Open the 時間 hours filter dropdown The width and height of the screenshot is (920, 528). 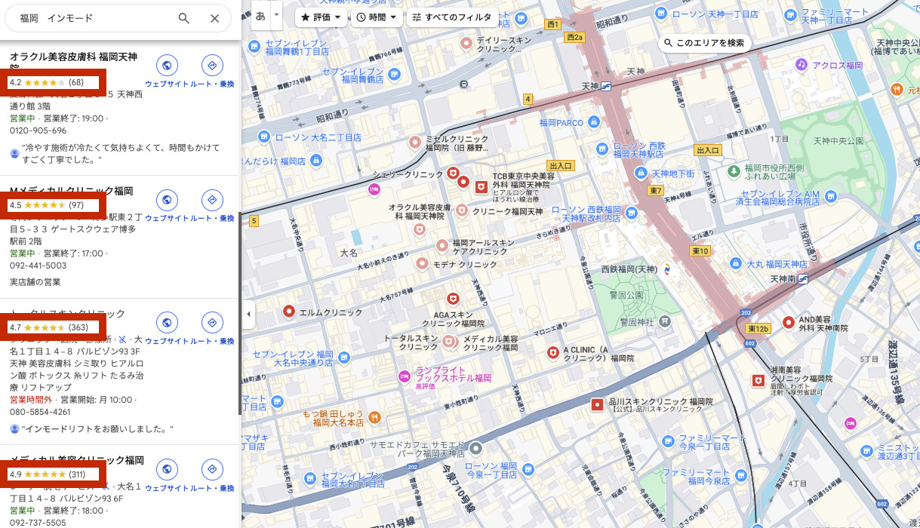click(377, 17)
